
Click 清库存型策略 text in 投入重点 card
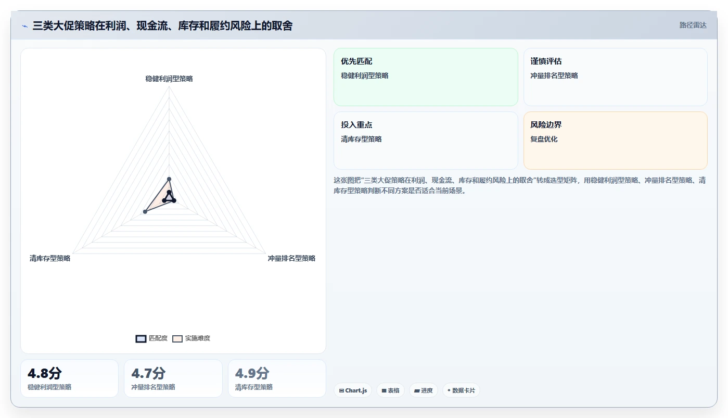pyautogui.click(x=361, y=139)
